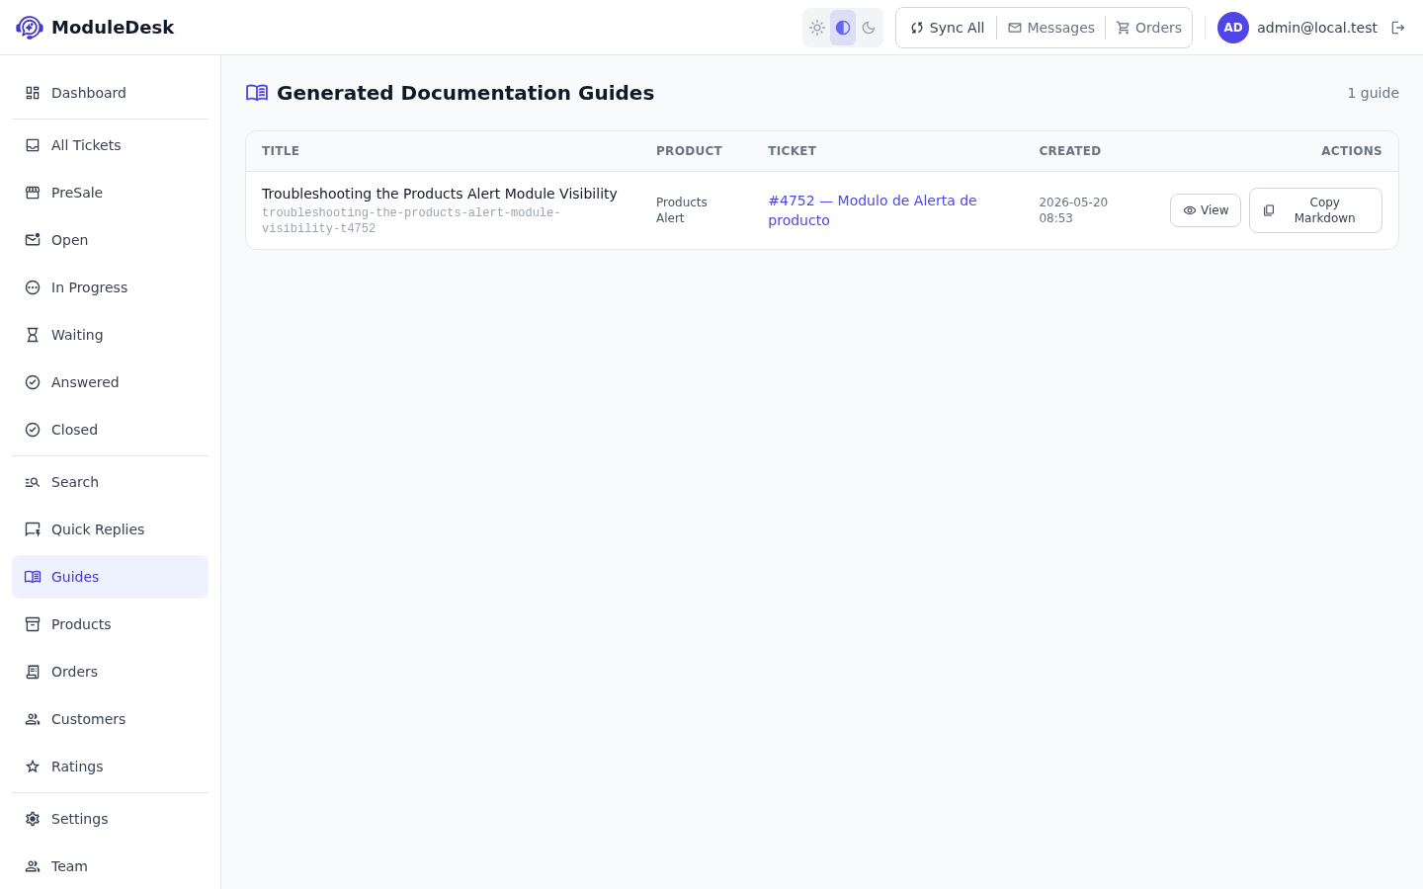Click the ModuleDesk logo icon
The width and height of the screenshot is (1423, 889).
point(30,28)
